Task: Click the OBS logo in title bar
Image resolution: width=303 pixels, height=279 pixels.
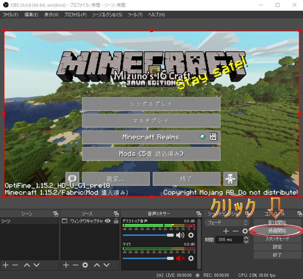Action: 6,5
